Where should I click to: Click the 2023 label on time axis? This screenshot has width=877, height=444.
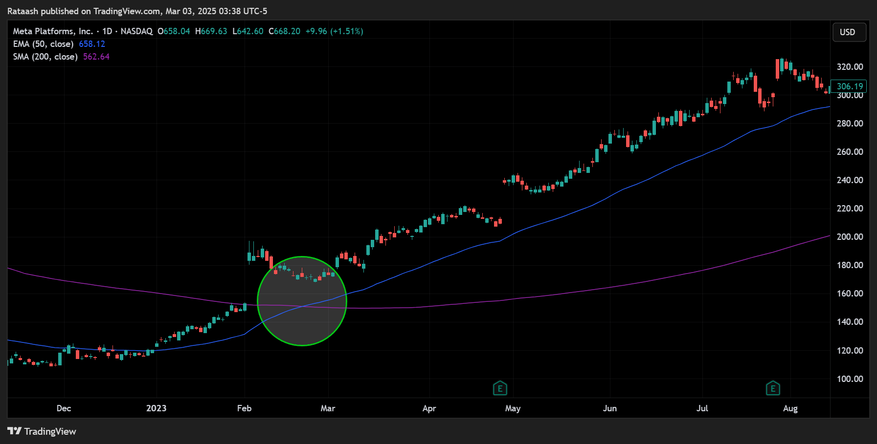tap(157, 408)
